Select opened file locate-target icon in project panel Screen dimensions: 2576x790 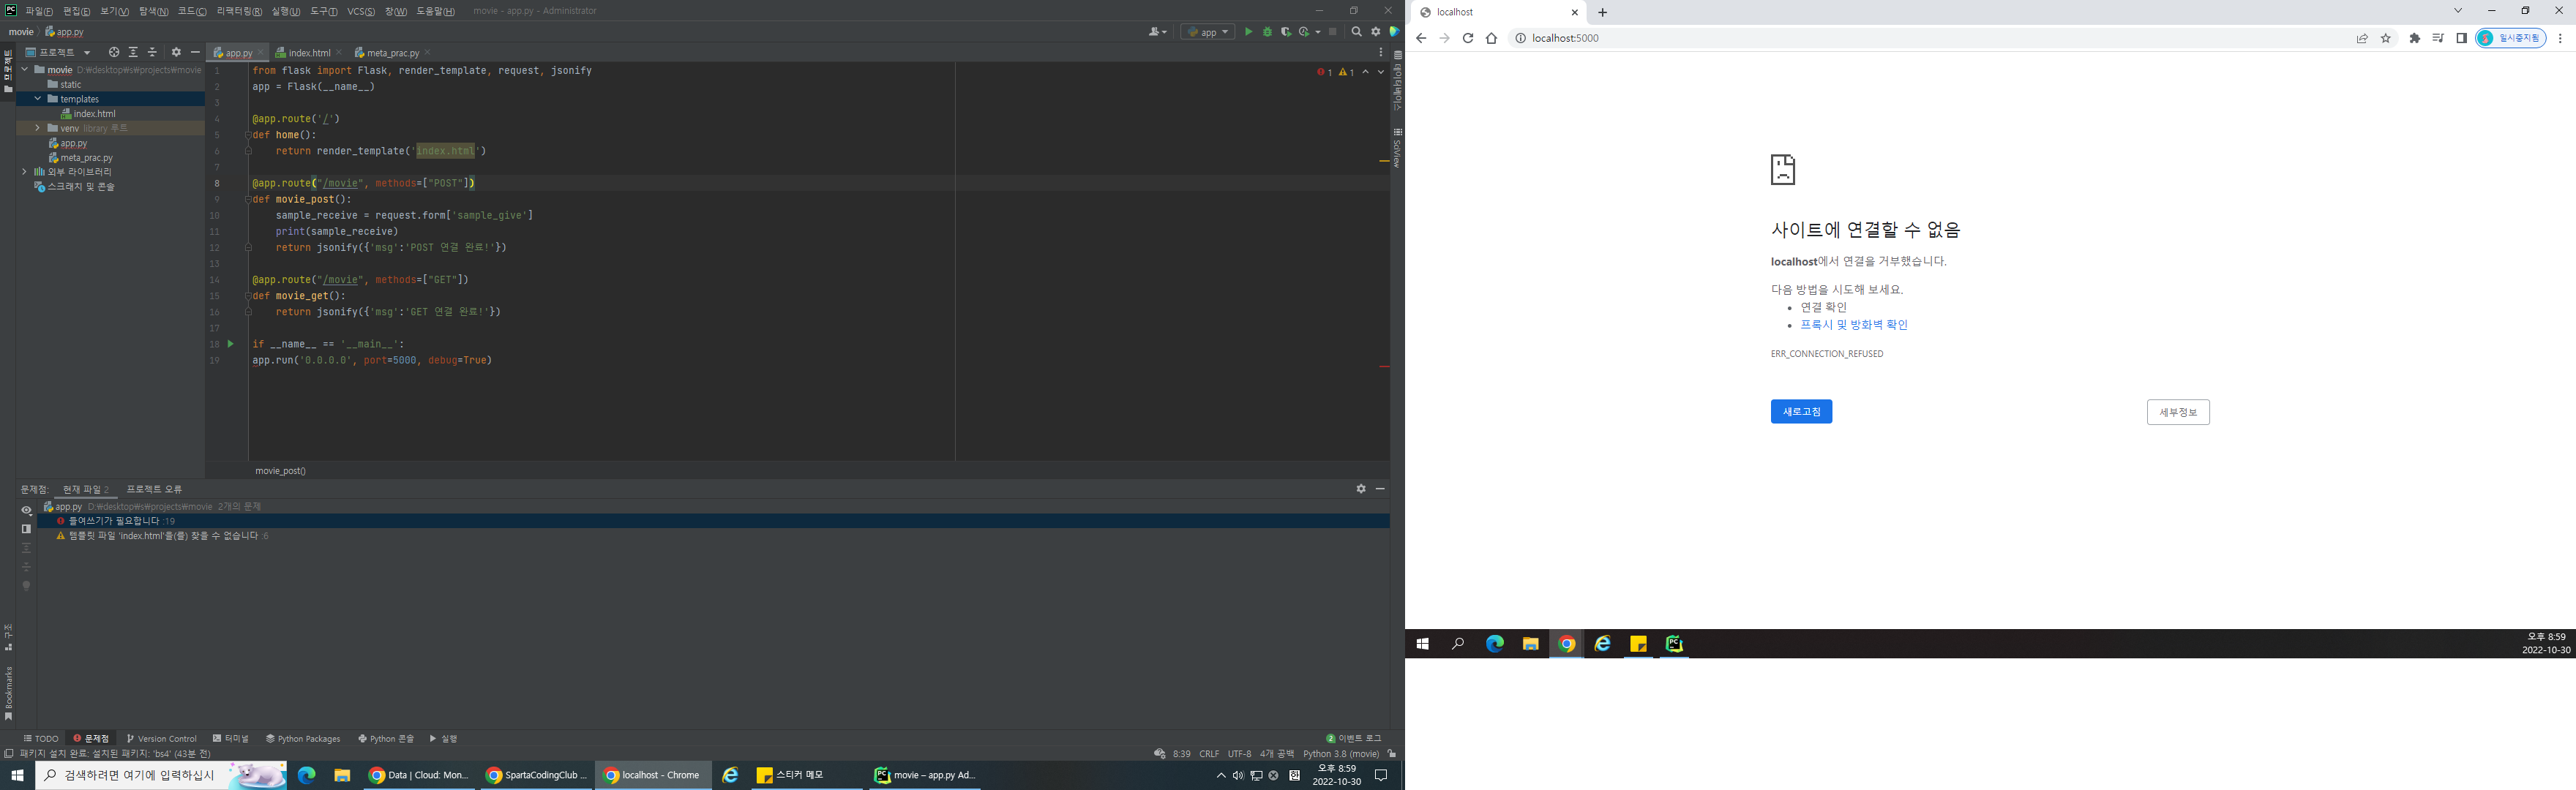[x=114, y=52]
